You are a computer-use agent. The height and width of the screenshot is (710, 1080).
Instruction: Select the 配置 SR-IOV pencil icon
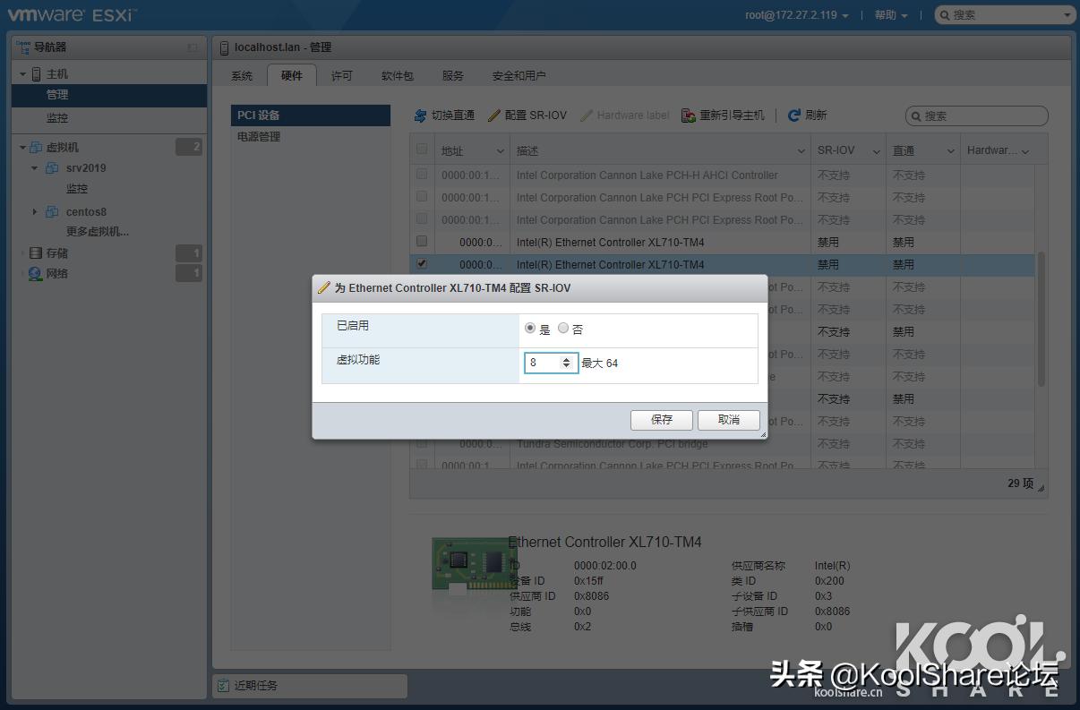pyautogui.click(x=495, y=115)
